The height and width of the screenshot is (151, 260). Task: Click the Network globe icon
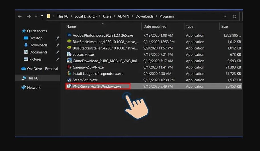[24, 87]
